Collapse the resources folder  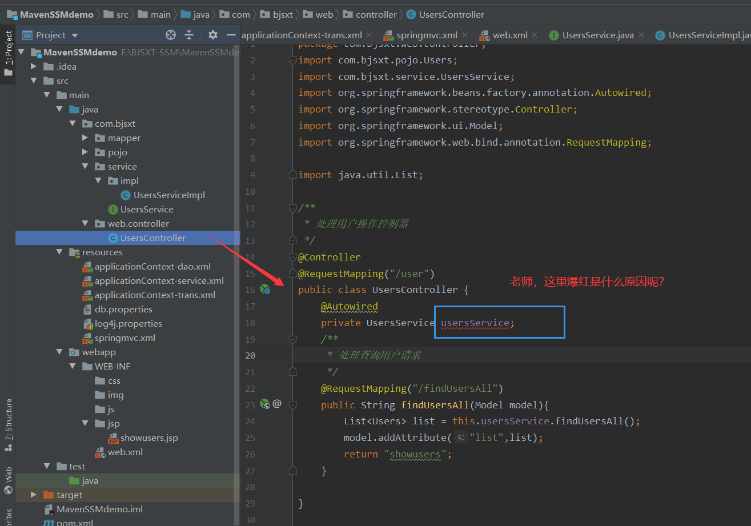(60, 252)
